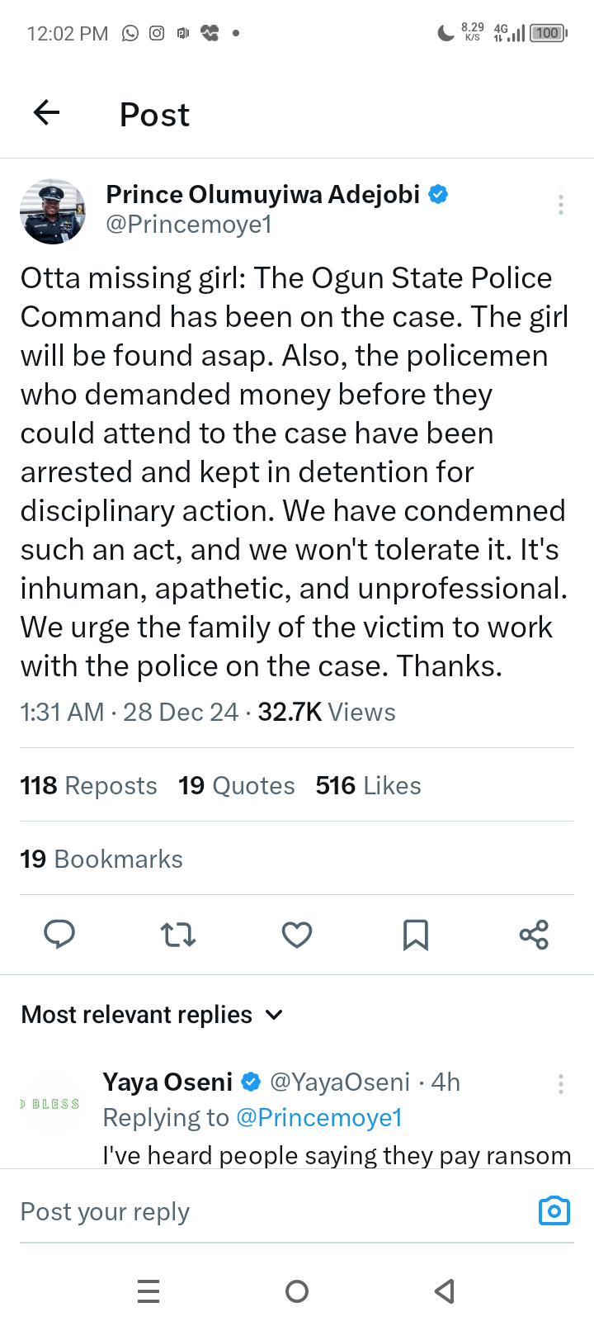Tap the back arrow icon
This screenshot has width=594, height=1331.
tap(47, 112)
